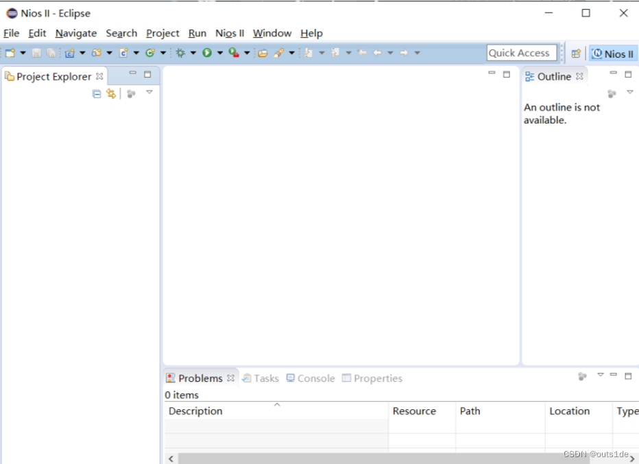Open the Search flashlight dropdown arrow

point(292,53)
